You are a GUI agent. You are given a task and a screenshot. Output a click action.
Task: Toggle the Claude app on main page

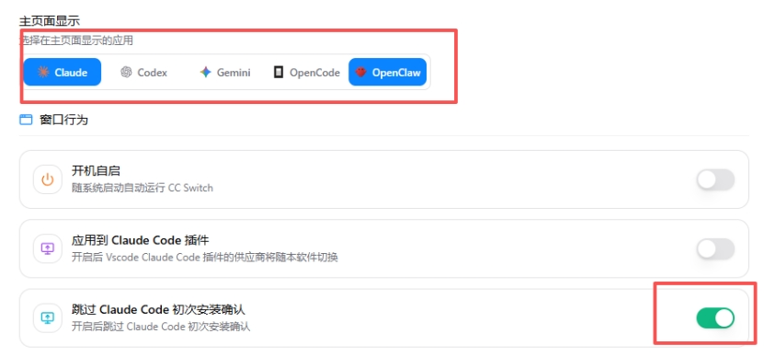pos(63,72)
